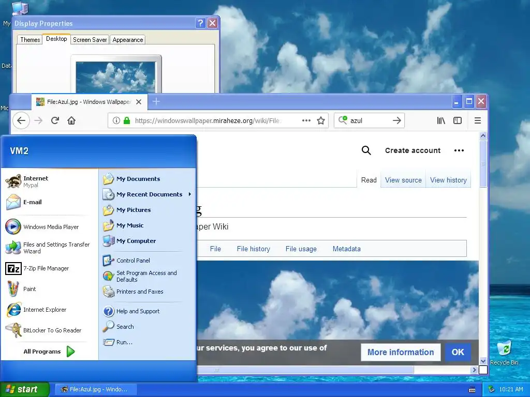Toggle the browser sidebar icon
Screen dimensions: 530x397
[x=458, y=120]
